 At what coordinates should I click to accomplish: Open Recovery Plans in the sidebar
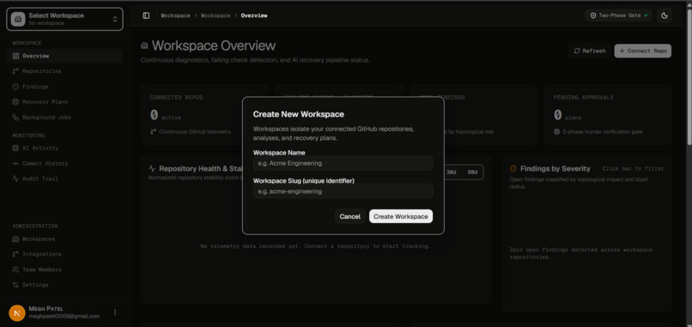(x=65, y=102)
